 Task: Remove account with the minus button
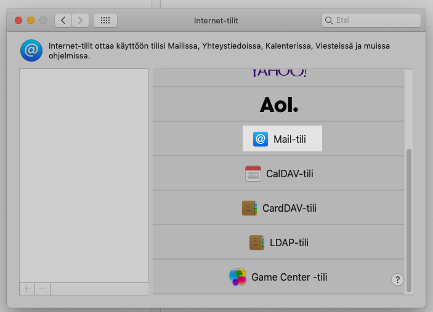(x=42, y=289)
